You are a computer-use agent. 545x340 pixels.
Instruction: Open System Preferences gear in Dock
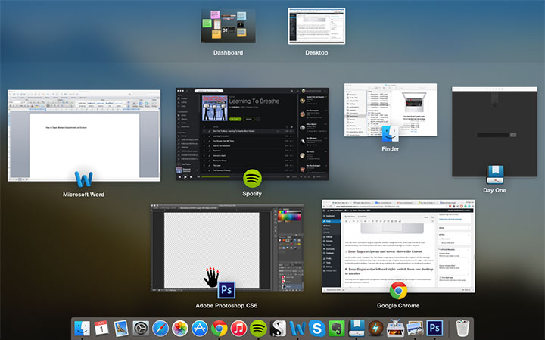(x=141, y=328)
